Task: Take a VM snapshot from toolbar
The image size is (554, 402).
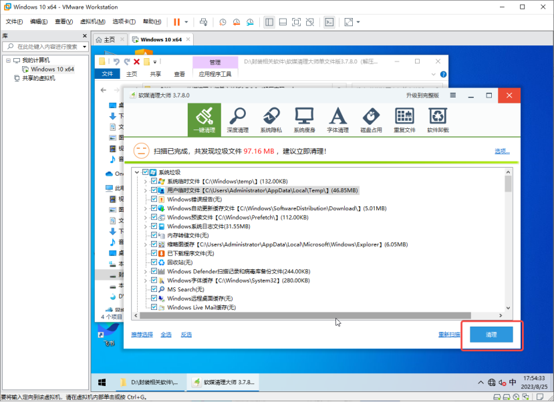Action: 223,22
